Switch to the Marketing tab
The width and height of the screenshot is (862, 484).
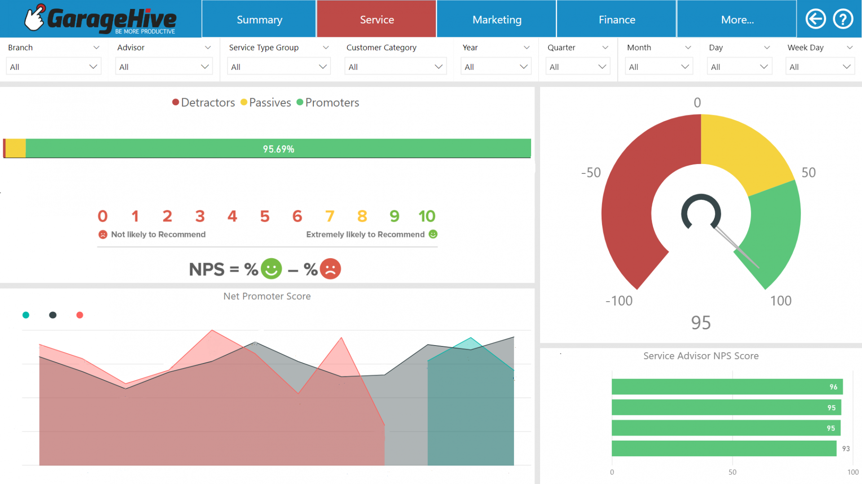coord(497,19)
